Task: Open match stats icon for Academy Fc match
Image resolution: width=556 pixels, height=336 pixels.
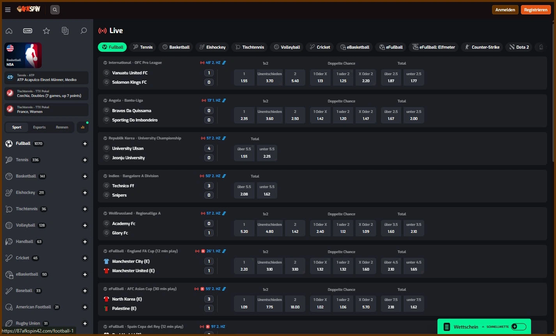Action: point(224,213)
